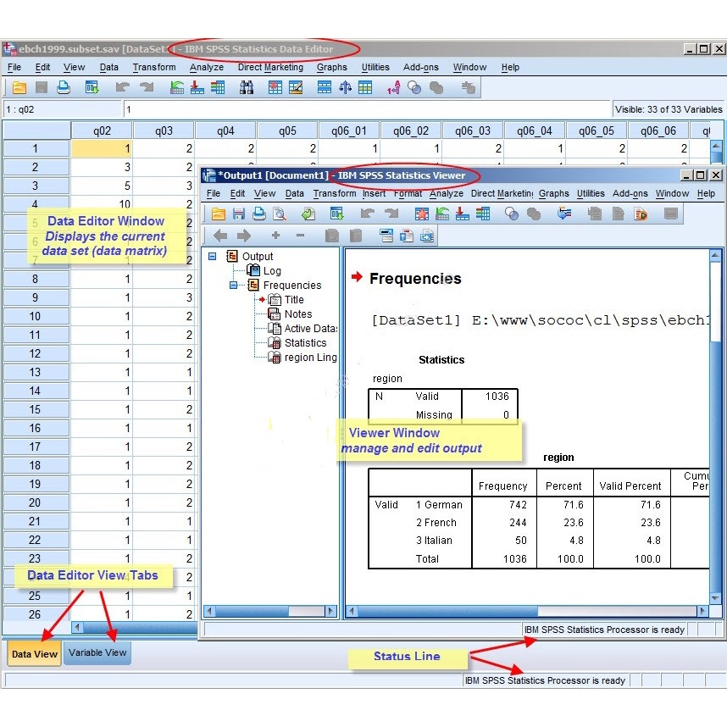The width and height of the screenshot is (727, 727).
Task: Collapse the Frequencies node in outline tree
Action: 233,286
